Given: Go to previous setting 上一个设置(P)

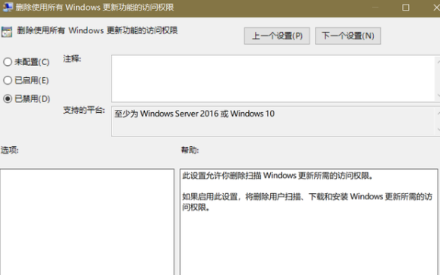Looking at the screenshot, I should (277, 36).
